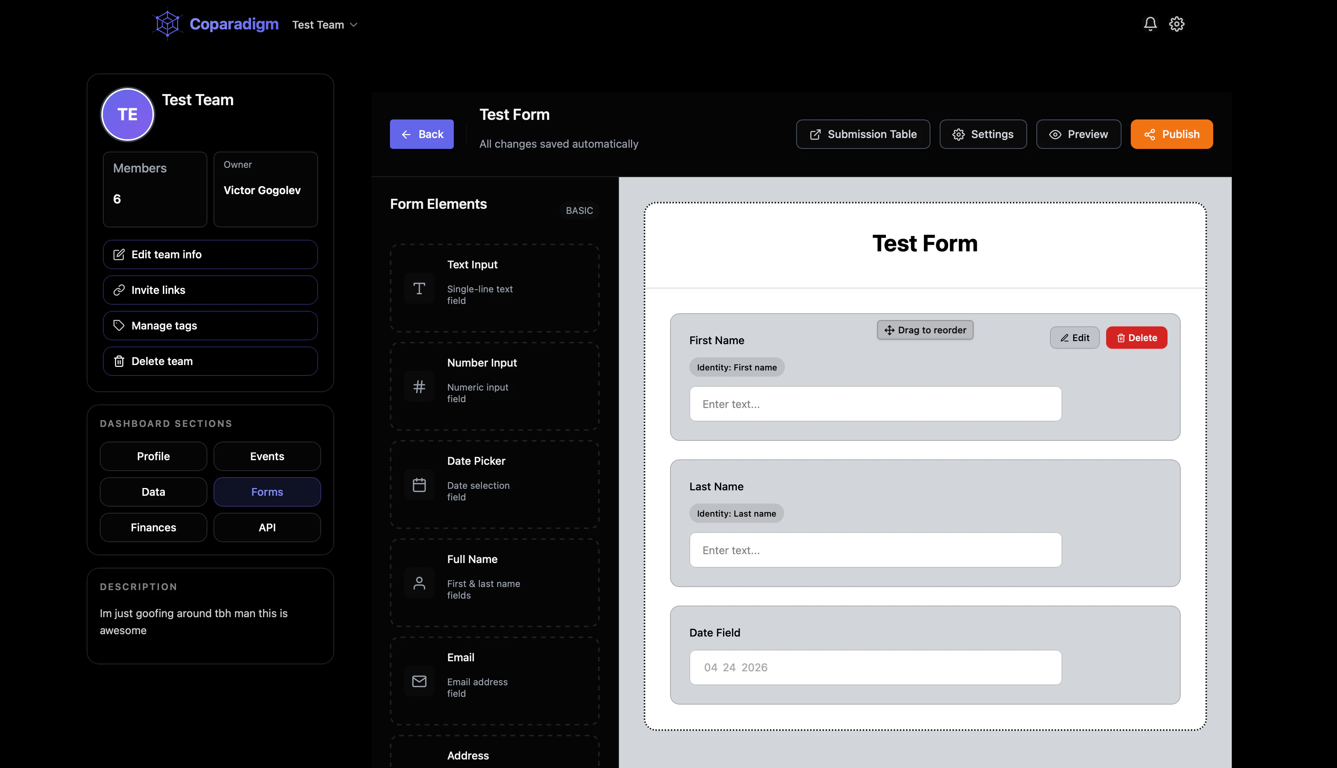Edit the First Name field
1337x768 pixels.
click(x=1075, y=338)
